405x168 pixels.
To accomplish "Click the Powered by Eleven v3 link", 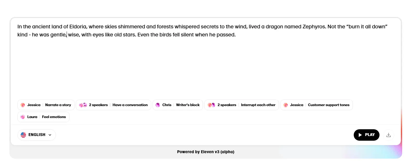I will [x=206, y=152].
